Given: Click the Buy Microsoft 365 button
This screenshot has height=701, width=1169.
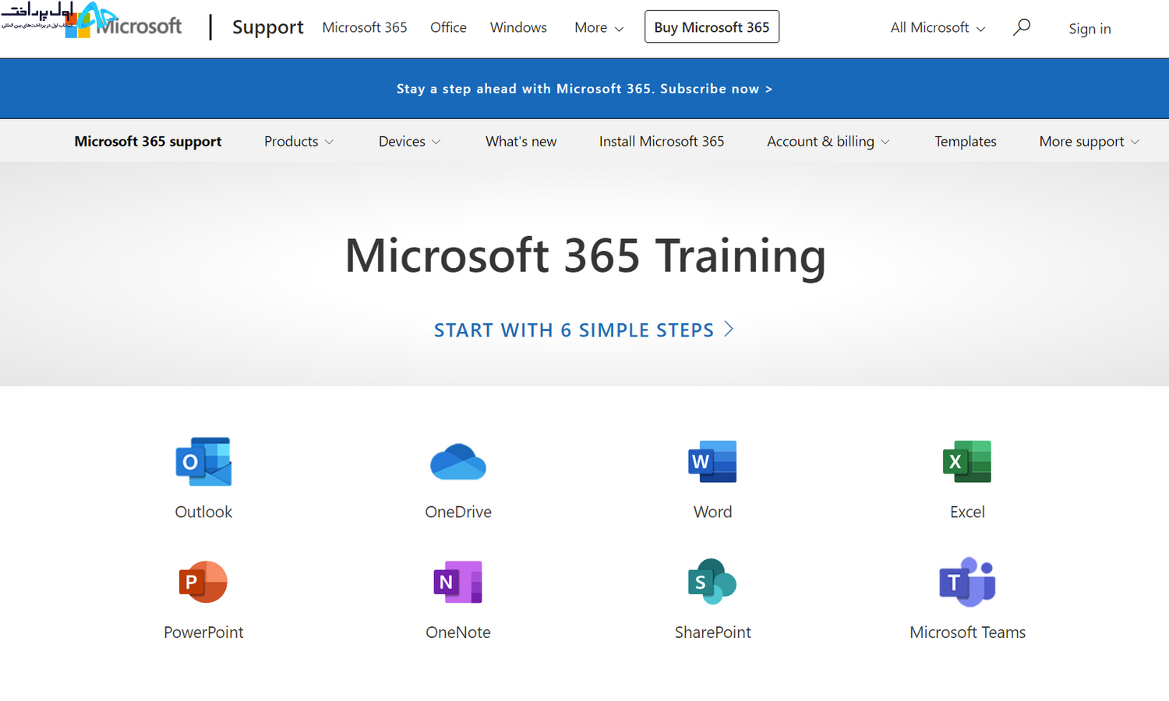Looking at the screenshot, I should click(x=712, y=27).
